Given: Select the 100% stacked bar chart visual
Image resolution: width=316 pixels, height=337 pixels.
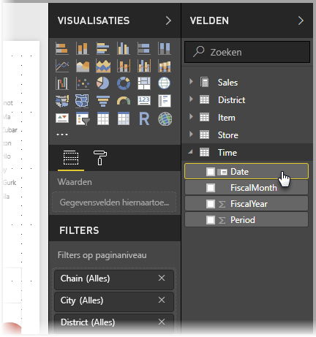Looking at the screenshot, I should [x=144, y=48].
